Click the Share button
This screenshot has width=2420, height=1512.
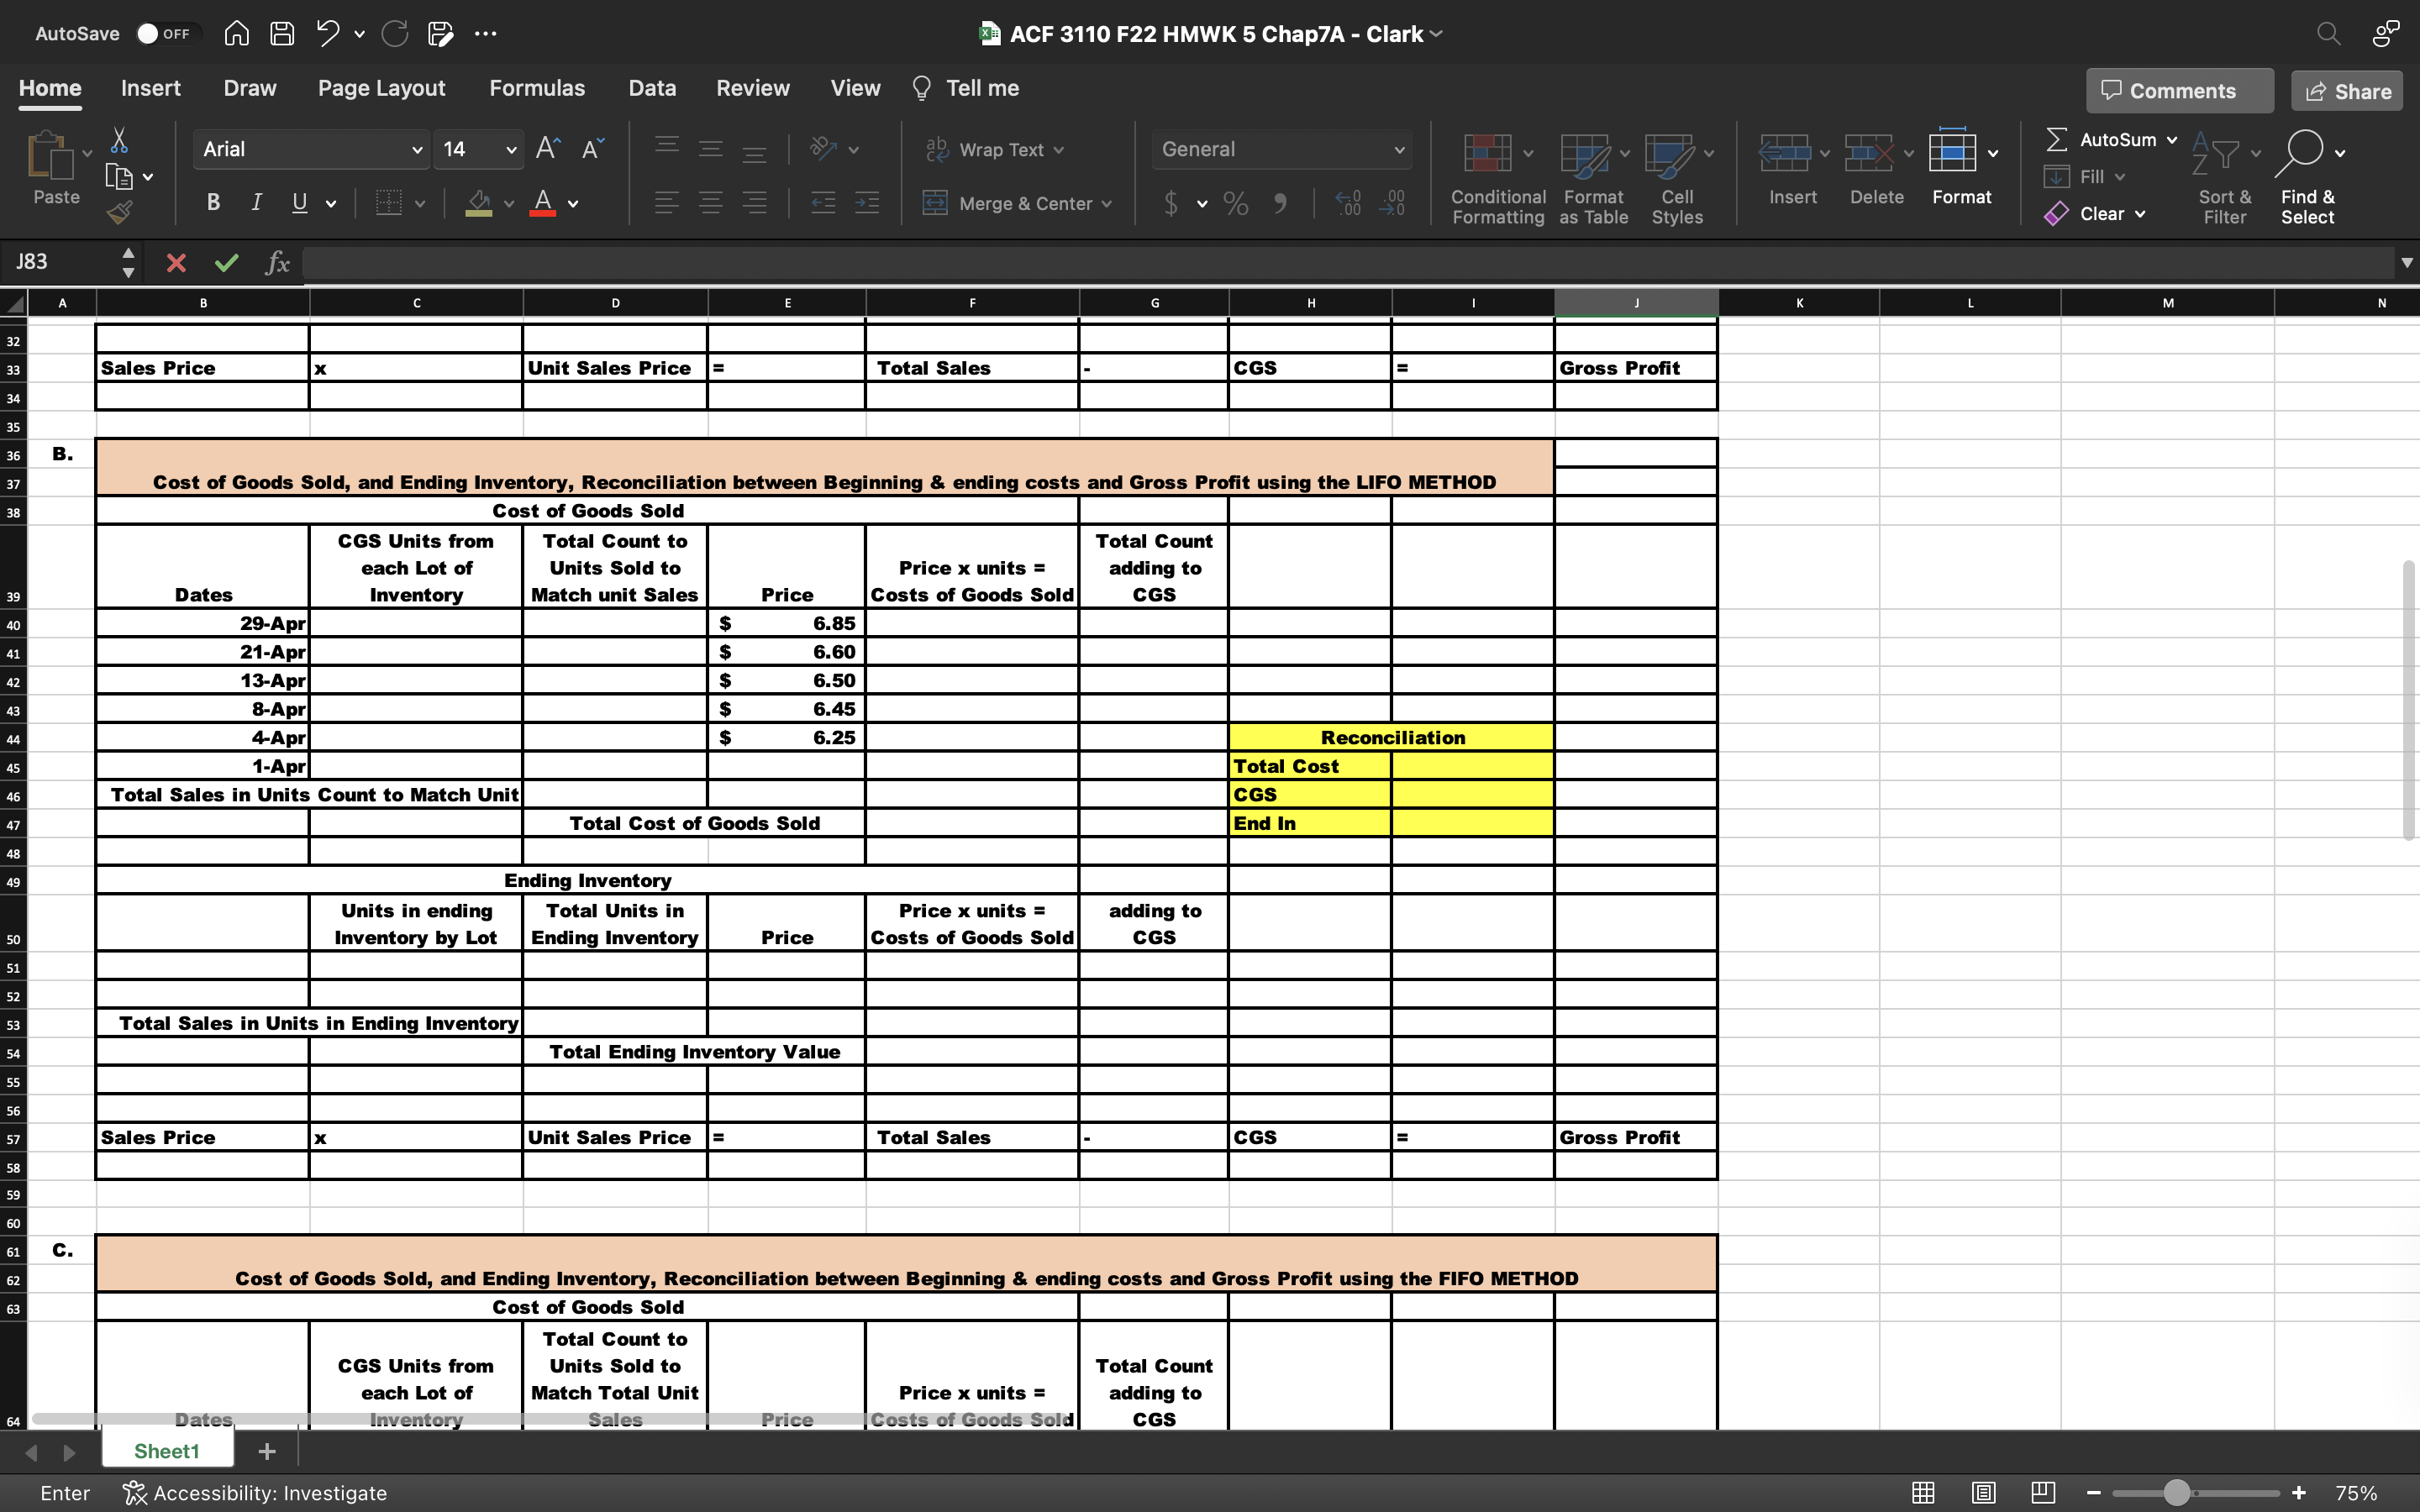[x=2346, y=91]
